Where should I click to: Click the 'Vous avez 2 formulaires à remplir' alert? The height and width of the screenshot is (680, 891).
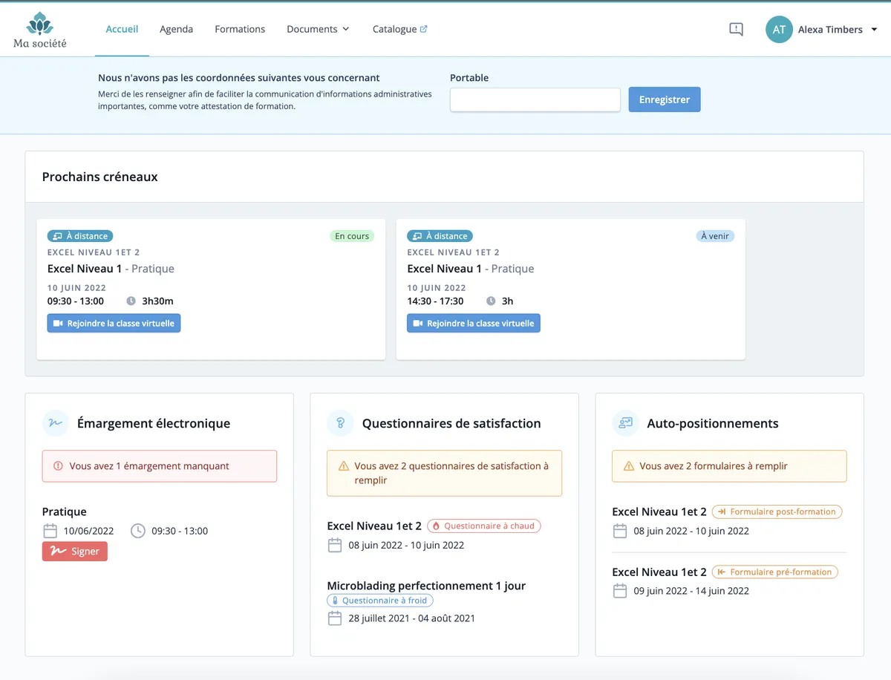(729, 466)
